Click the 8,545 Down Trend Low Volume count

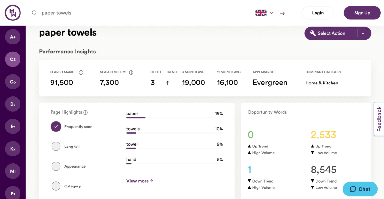[x=324, y=170]
